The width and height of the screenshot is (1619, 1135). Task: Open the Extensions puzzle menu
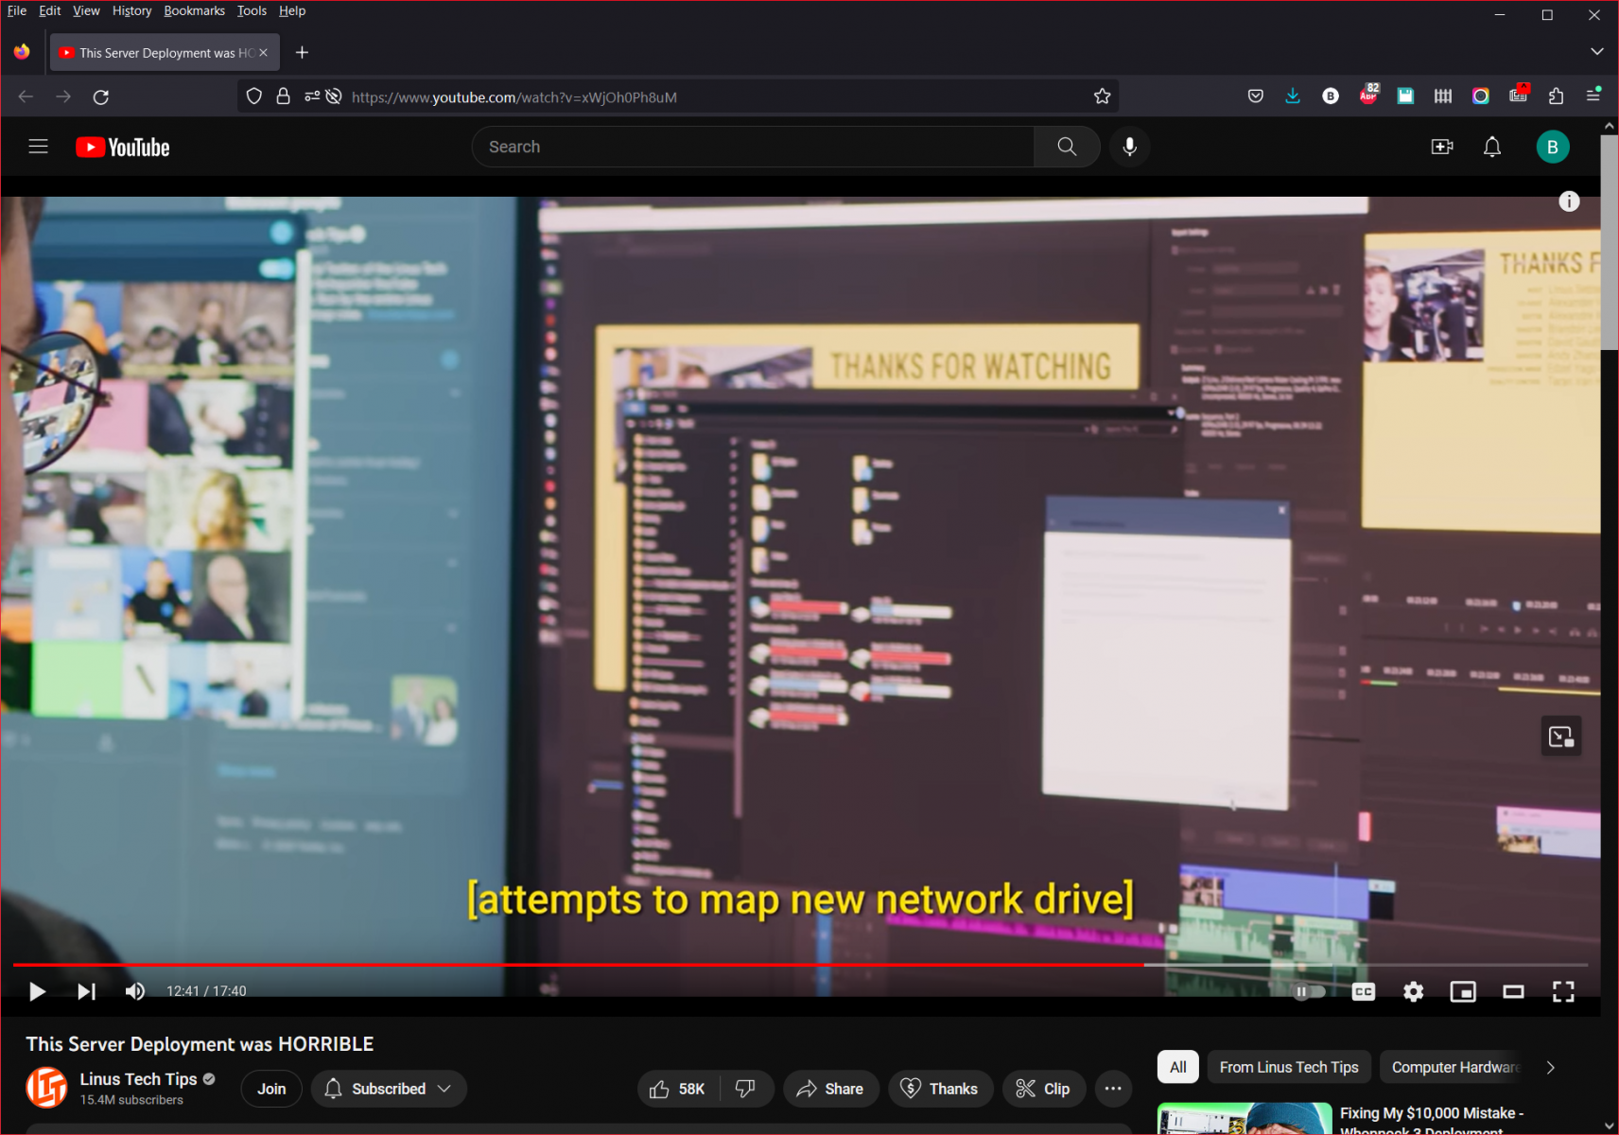(1556, 96)
